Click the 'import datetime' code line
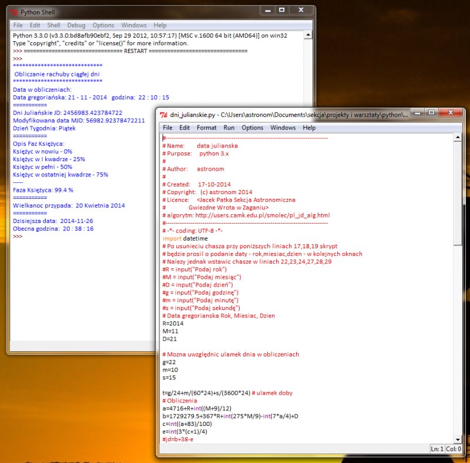Screen dimensions: 470x463 (184, 239)
